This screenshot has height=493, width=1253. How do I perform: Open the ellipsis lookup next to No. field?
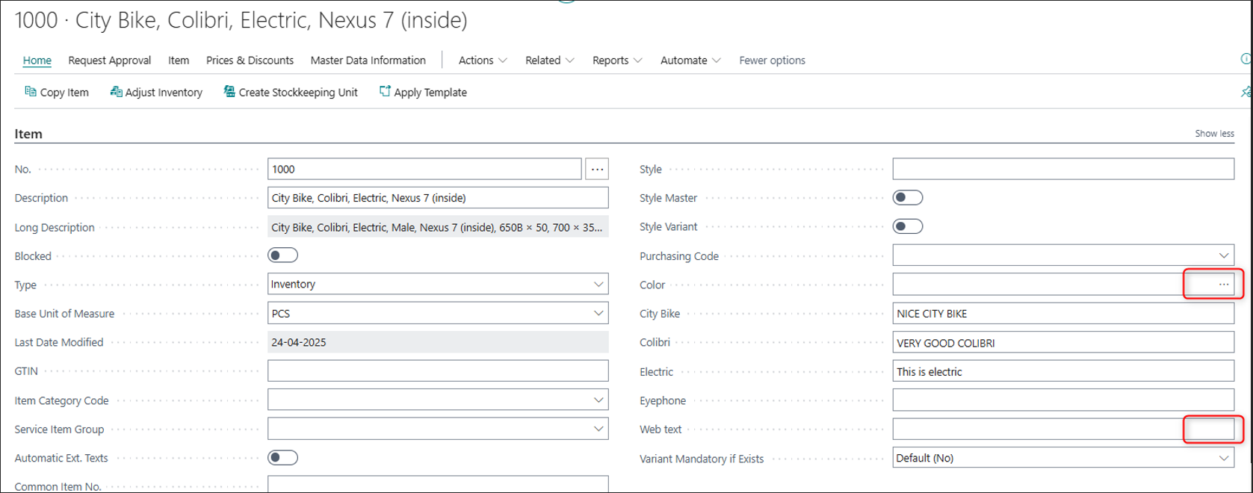pyautogui.click(x=597, y=170)
